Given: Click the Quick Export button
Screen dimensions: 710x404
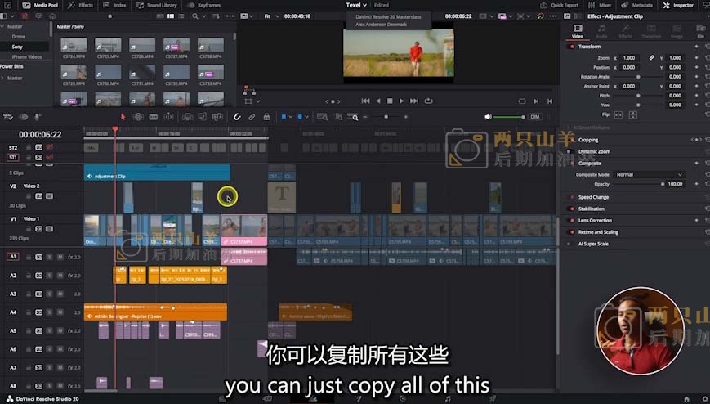Looking at the screenshot, I should point(562,5).
